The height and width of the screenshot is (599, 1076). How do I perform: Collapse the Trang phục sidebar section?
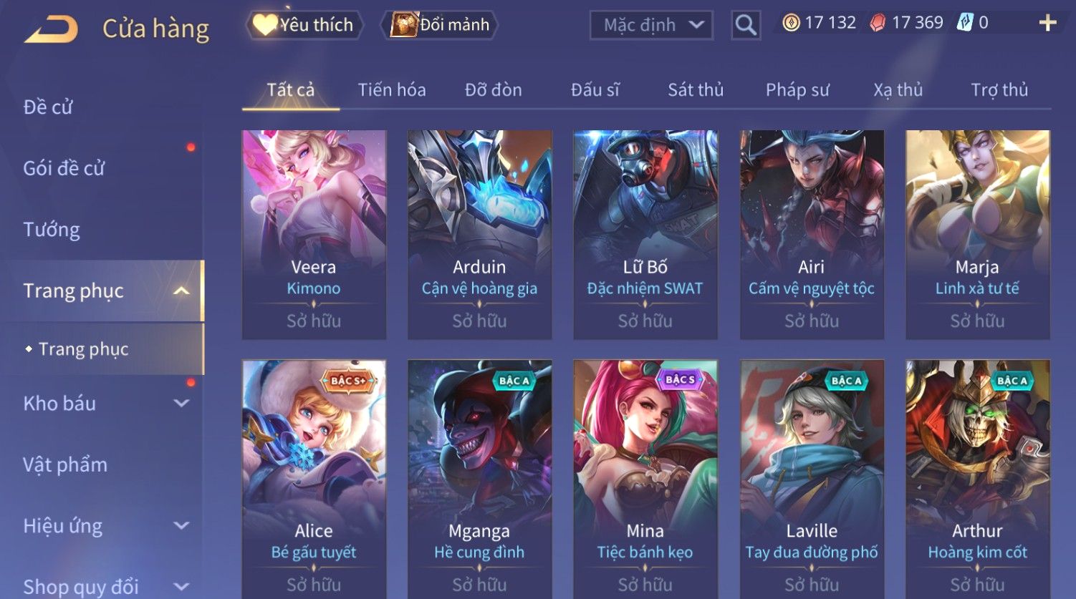coord(182,291)
